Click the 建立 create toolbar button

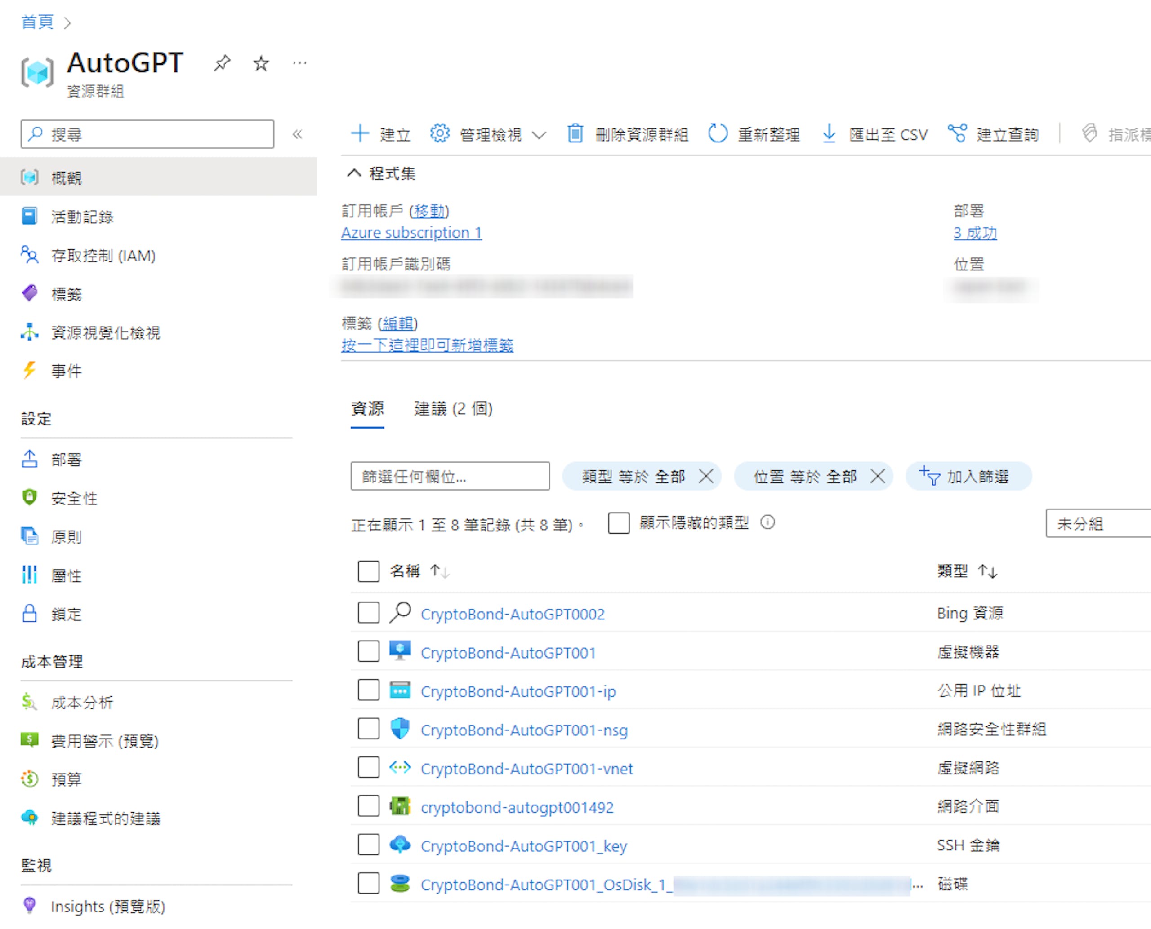381,134
